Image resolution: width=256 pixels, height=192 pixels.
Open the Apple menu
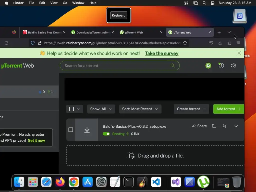coord(6,3)
